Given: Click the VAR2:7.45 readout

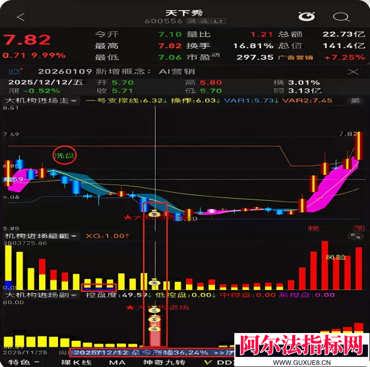Looking at the screenshot, I should 307,101.
